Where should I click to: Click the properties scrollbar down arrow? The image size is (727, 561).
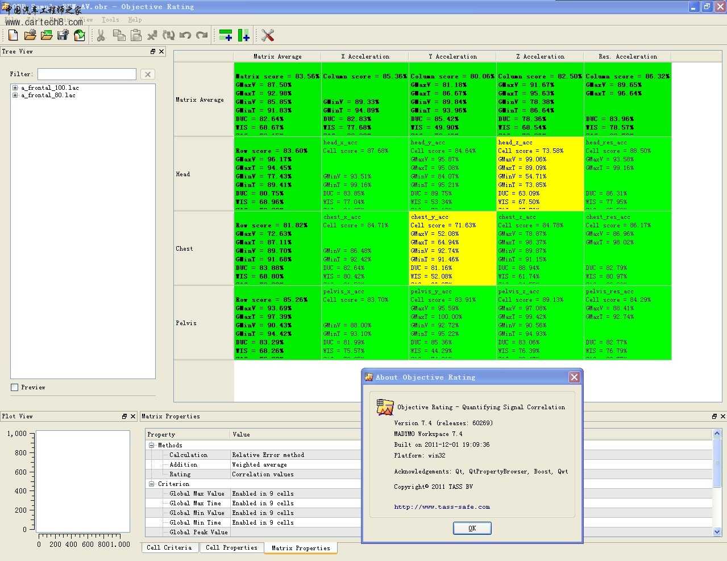pos(717,532)
